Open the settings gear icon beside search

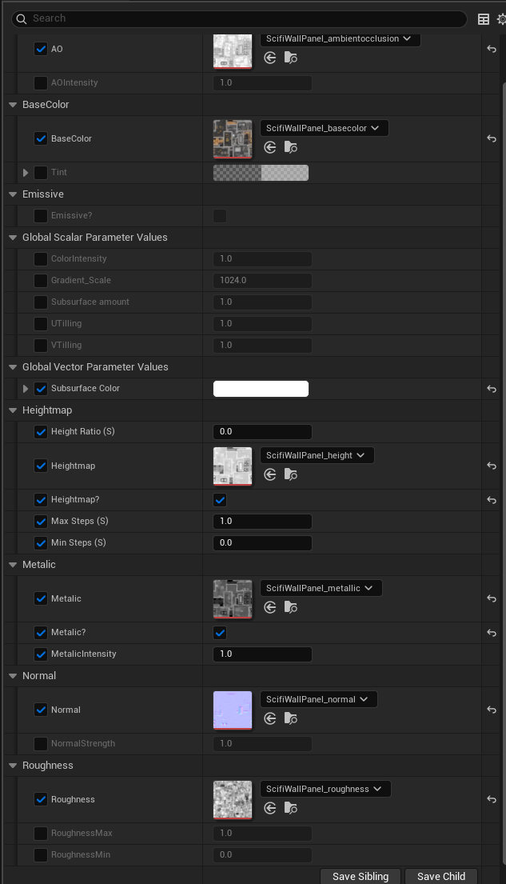click(500, 19)
